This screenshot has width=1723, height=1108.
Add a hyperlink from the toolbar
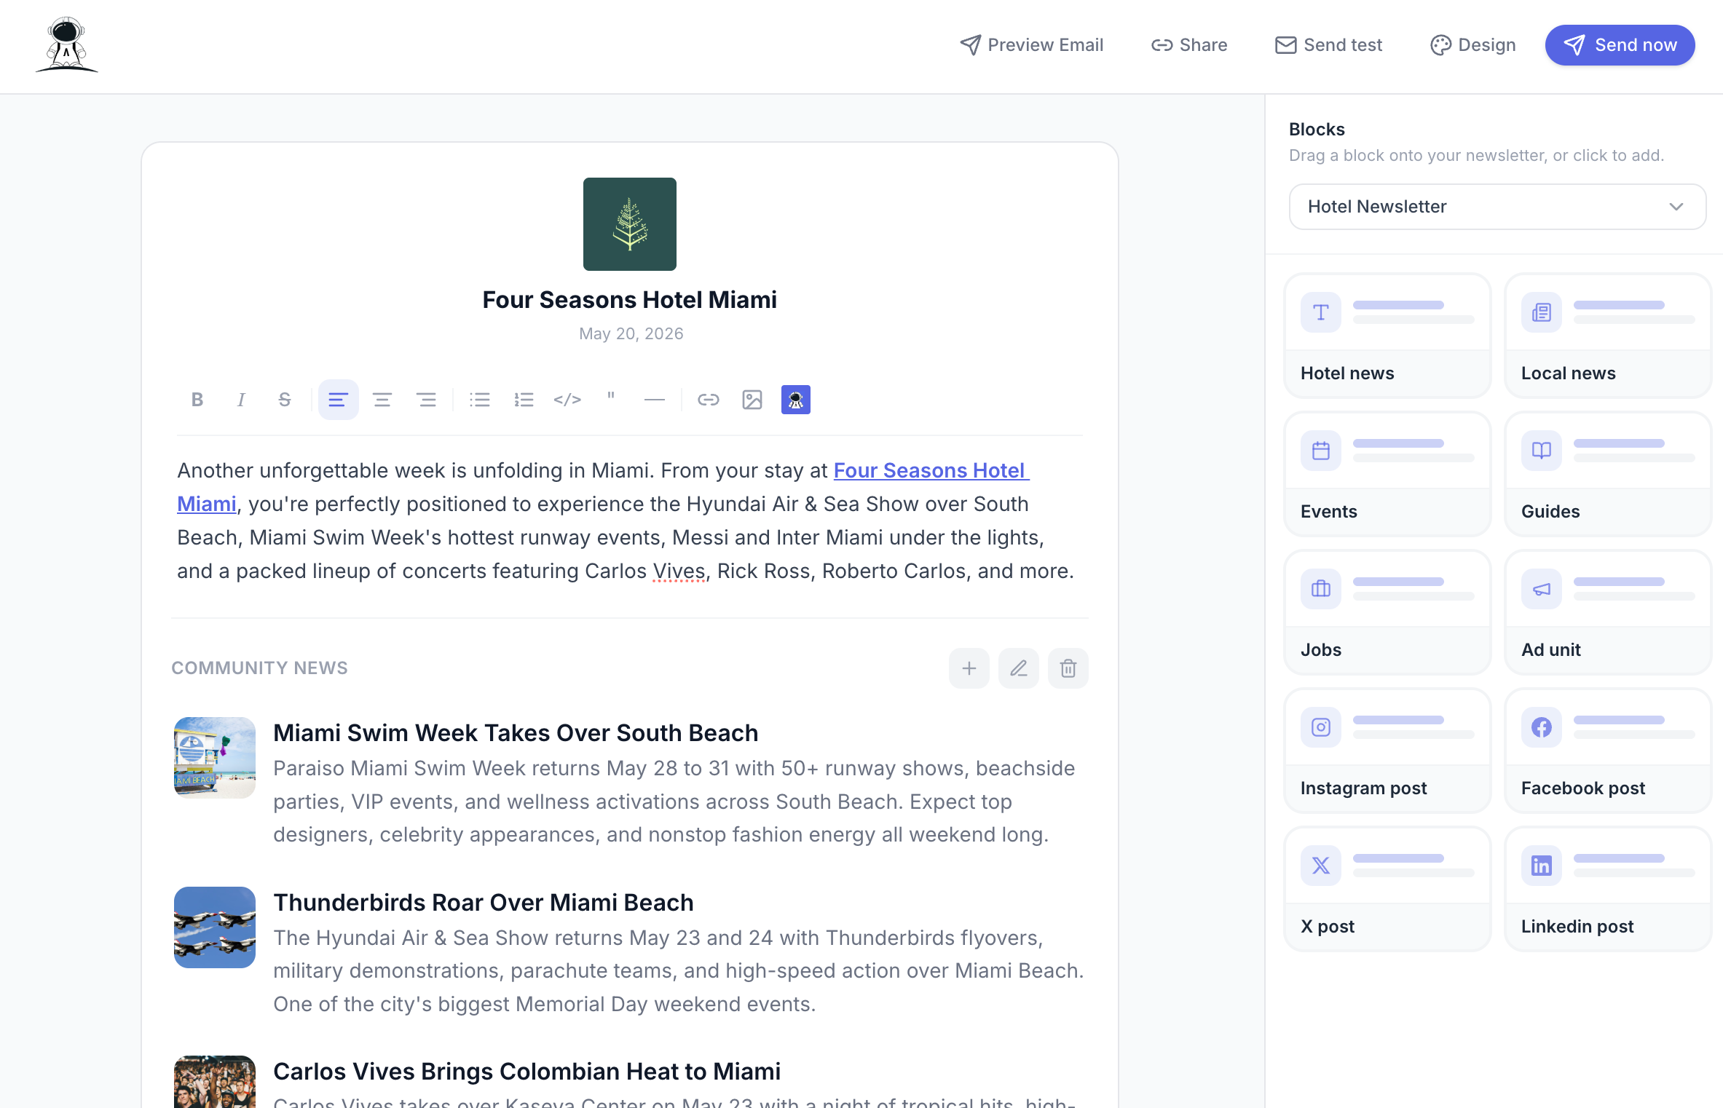[709, 400]
